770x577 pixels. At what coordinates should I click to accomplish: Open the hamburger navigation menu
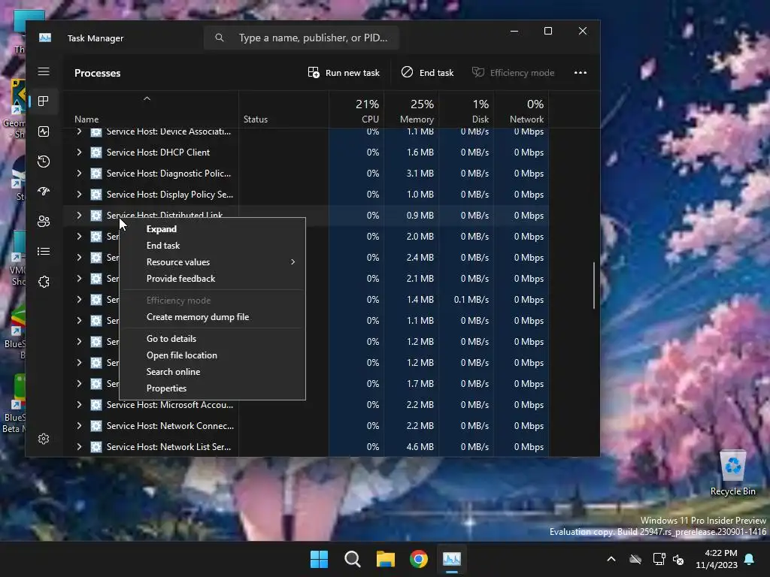pyautogui.click(x=44, y=71)
